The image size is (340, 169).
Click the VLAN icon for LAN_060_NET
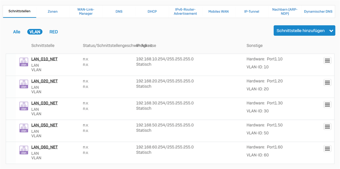pos(24,150)
